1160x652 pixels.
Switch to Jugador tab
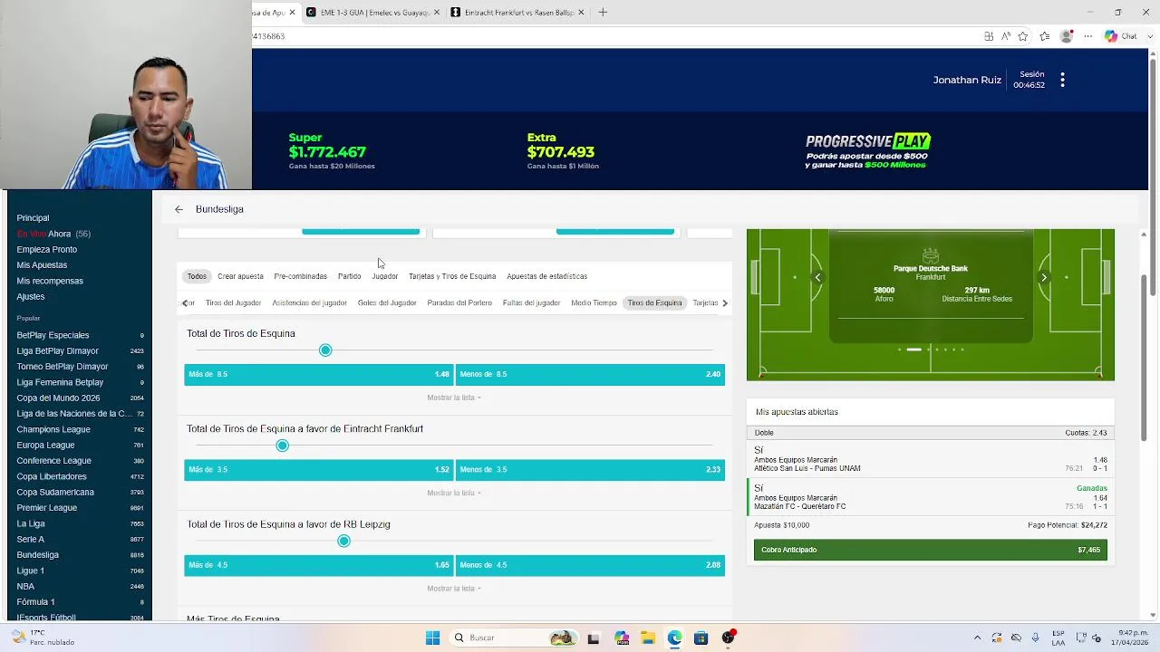tap(384, 276)
